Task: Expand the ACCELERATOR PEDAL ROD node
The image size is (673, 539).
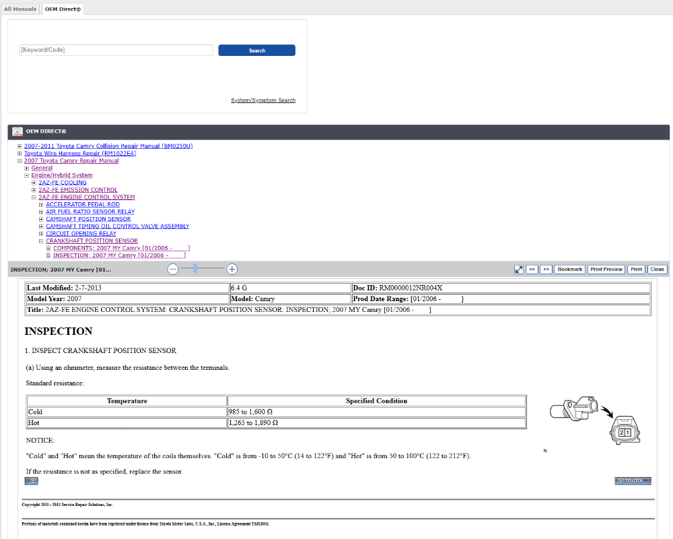Action: tap(41, 205)
